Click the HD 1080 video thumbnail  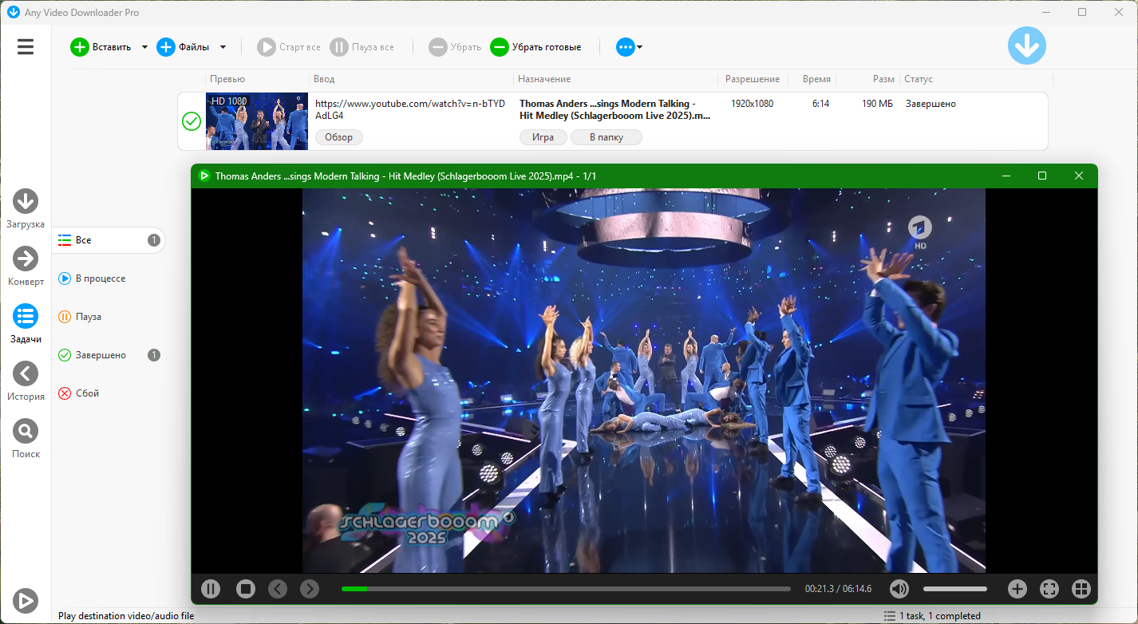(x=257, y=121)
